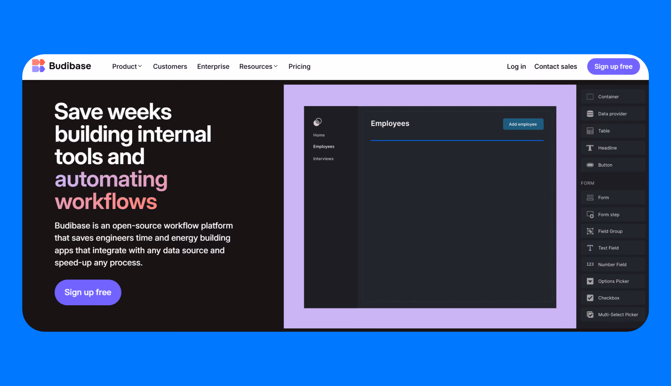Click the 'automating' gradient headline word
671x386 pixels.
click(x=111, y=179)
